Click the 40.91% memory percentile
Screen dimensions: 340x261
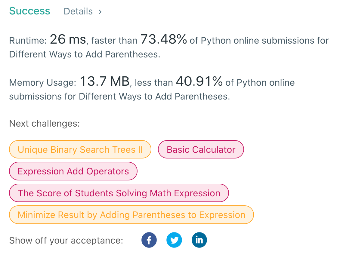[x=199, y=81]
